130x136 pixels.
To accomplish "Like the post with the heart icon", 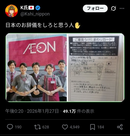I will [x=65, y=127].
